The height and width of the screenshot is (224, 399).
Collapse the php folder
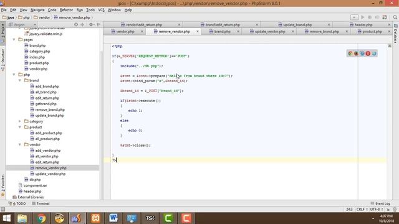click(14, 75)
